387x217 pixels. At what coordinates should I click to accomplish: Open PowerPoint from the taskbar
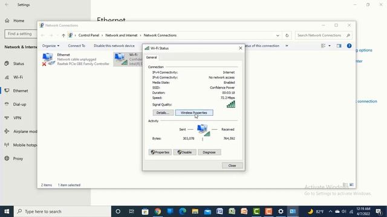pyautogui.click(x=244, y=212)
